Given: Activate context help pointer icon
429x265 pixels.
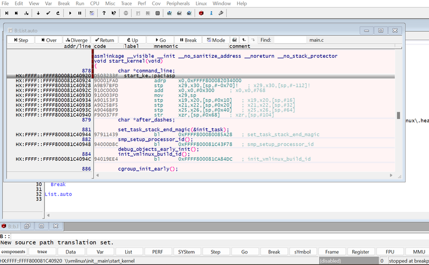Looking at the screenshot, I should [114, 13].
